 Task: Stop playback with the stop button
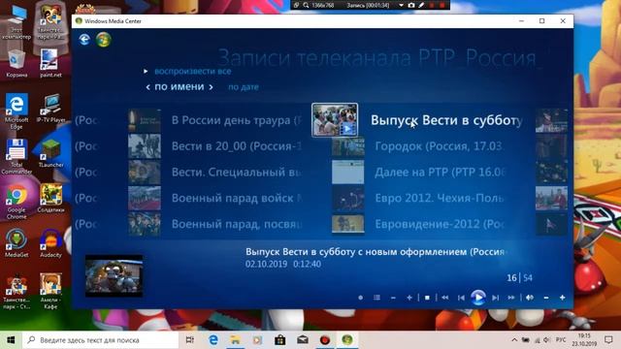427,298
